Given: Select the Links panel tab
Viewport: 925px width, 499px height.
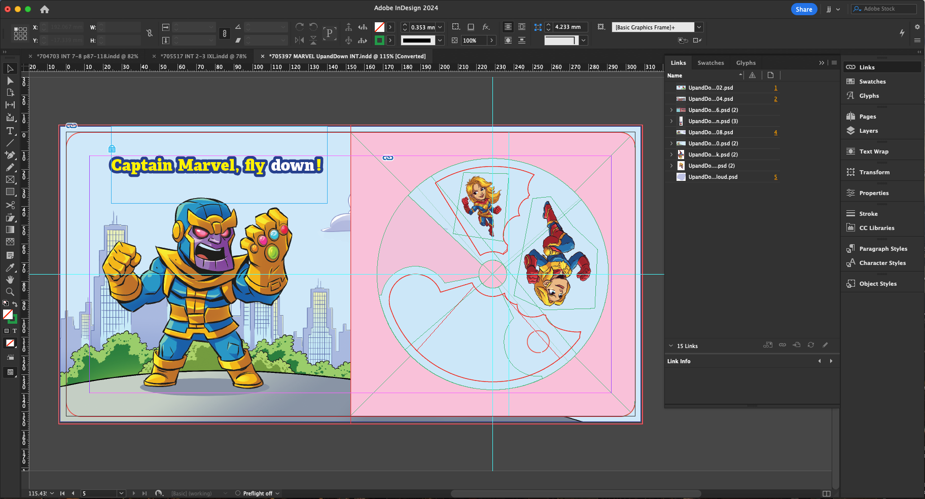Looking at the screenshot, I should 678,63.
